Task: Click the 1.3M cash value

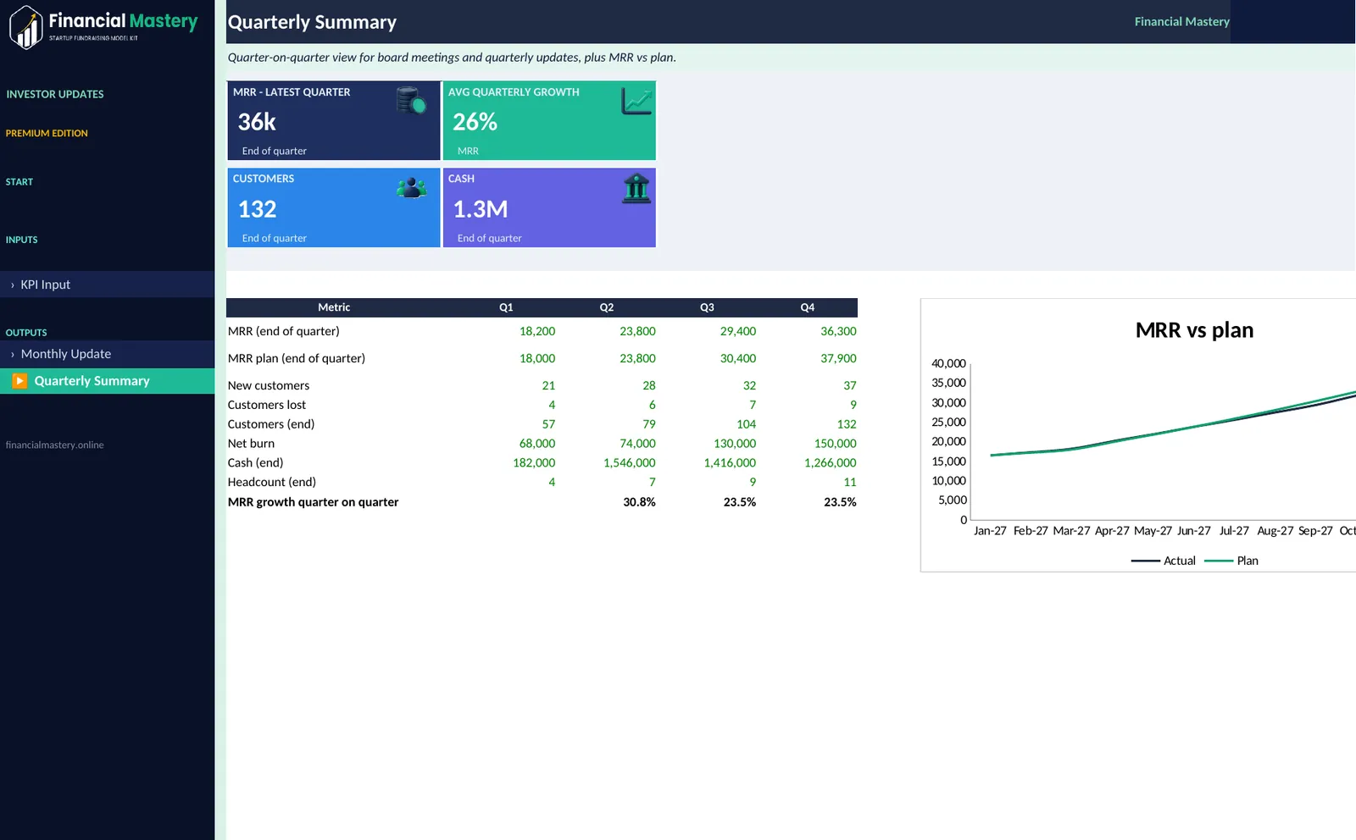Action: (481, 209)
